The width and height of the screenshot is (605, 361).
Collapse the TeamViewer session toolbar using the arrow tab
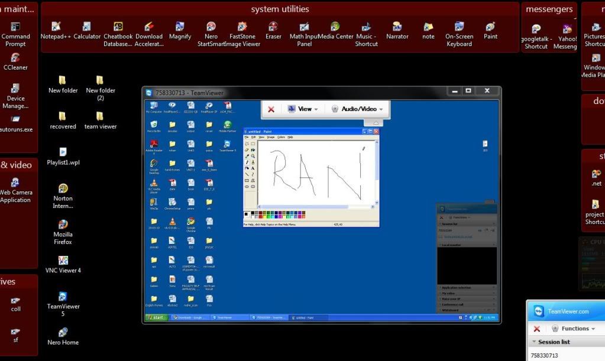[376, 122]
